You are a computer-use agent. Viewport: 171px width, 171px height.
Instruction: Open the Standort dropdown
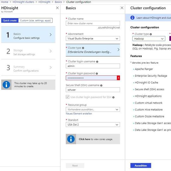[93, 124]
